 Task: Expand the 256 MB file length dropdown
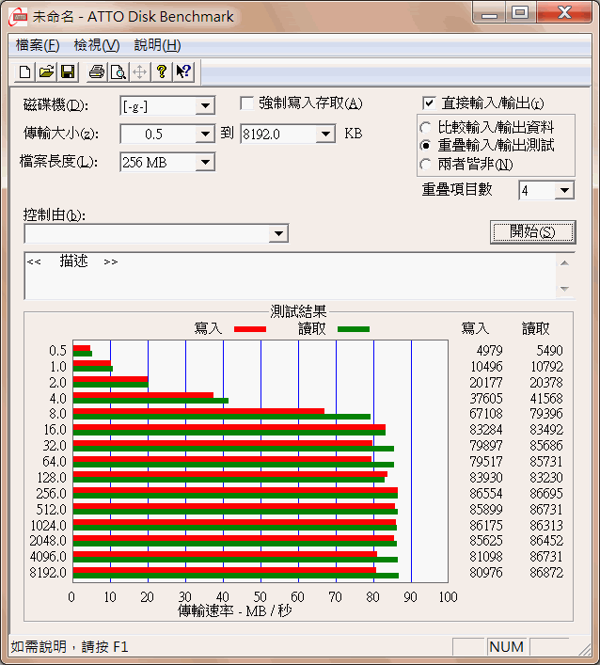pyautogui.click(x=205, y=163)
